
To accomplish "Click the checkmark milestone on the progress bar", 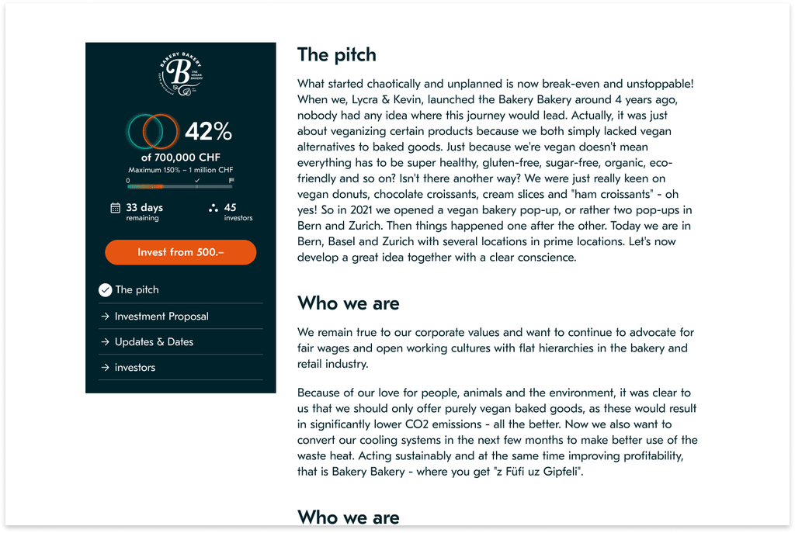I will 197,180.
